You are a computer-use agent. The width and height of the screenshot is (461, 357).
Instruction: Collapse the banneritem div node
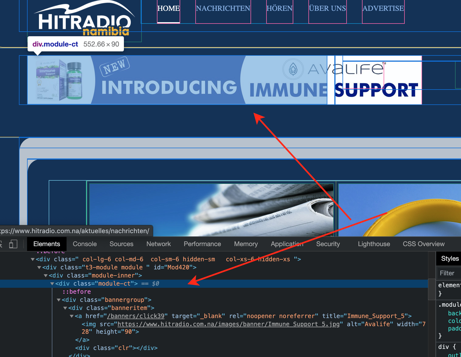click(65, 308)
